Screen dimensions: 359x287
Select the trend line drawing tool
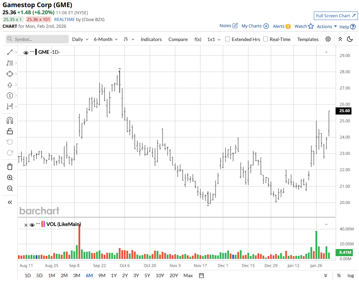pyautogui.click(x=10, y=52)
